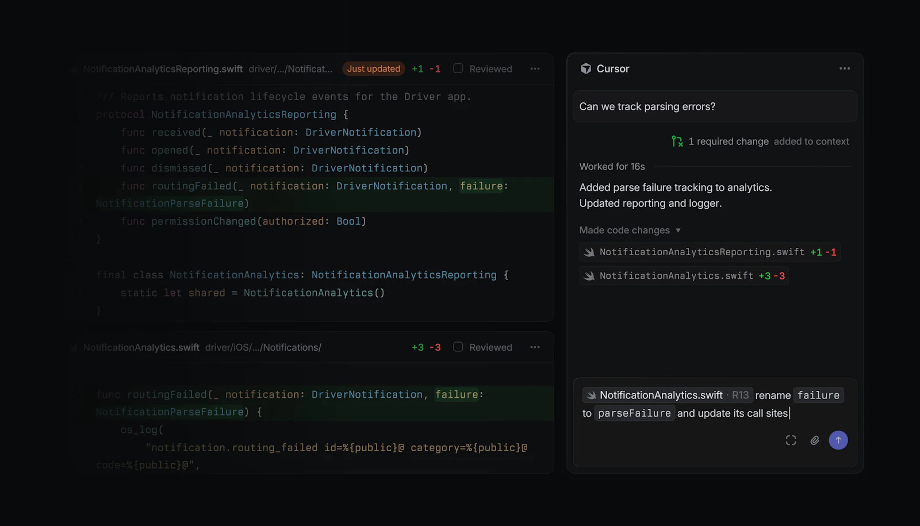Click the final class NotificationAnalytics line
Image resolution: width=920 pixels, height=526 pixels.
pyautogui.click(x=302, y=275)
